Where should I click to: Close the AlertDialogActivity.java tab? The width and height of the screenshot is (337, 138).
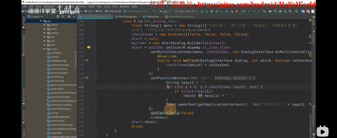pos(111,16)
